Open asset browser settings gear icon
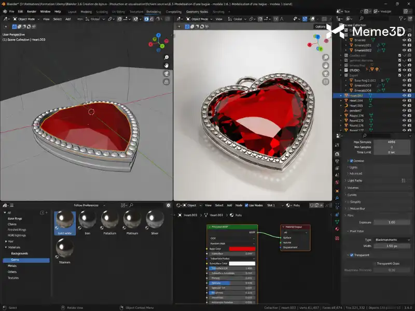The height and width of the screenshot is (311, 415). tap(168, 205)
